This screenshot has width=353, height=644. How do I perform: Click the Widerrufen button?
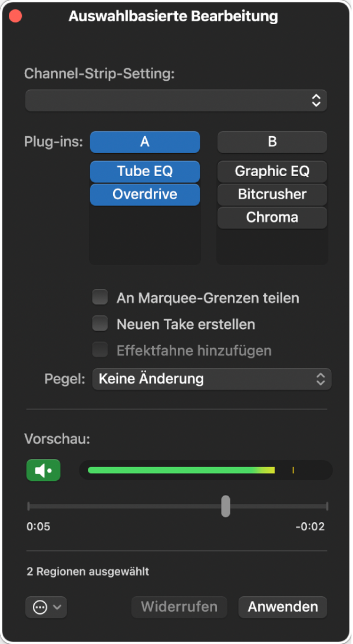click(x=179, y=607)
